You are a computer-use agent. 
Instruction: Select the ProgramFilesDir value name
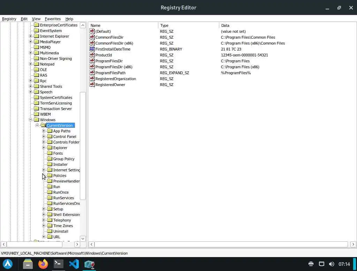109,61
